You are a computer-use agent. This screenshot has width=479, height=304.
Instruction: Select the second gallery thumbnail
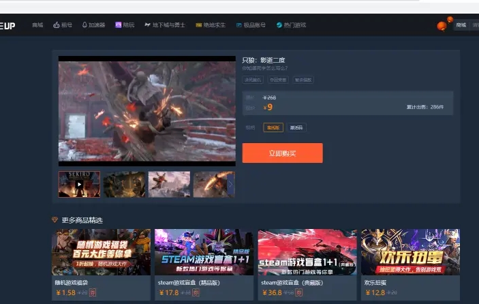pyautogui.click(x=124, y=184)
